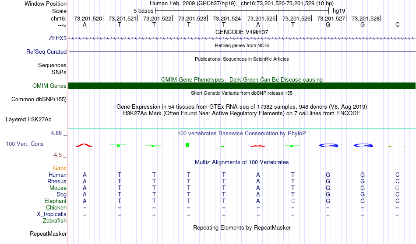Click the H3K27Ac Mark ENCODE track title

click(x=242, y=113)
